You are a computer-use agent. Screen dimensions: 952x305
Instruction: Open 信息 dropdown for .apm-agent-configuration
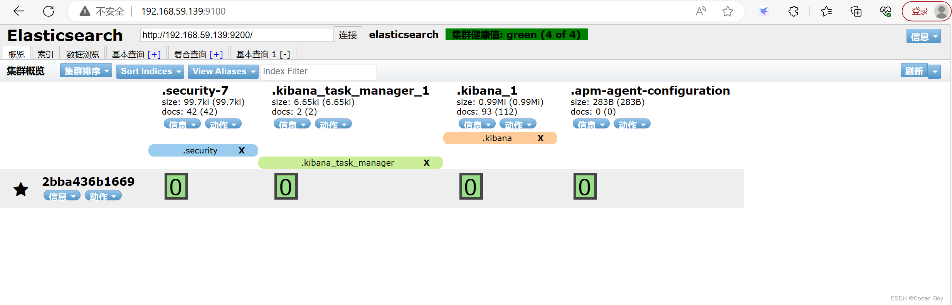[x=591, y=124]
